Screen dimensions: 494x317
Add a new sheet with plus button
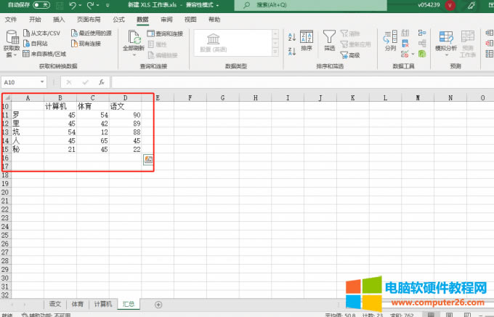point(158,304)
